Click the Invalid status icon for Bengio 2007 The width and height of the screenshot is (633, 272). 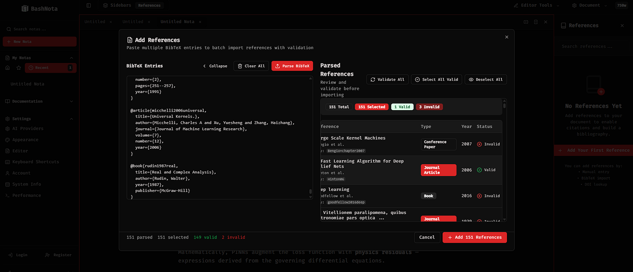point(479,144)
